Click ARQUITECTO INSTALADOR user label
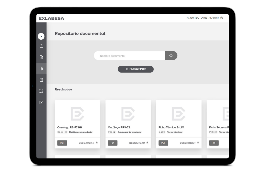This screenshot has width=265, height=177. coord(202,18)
